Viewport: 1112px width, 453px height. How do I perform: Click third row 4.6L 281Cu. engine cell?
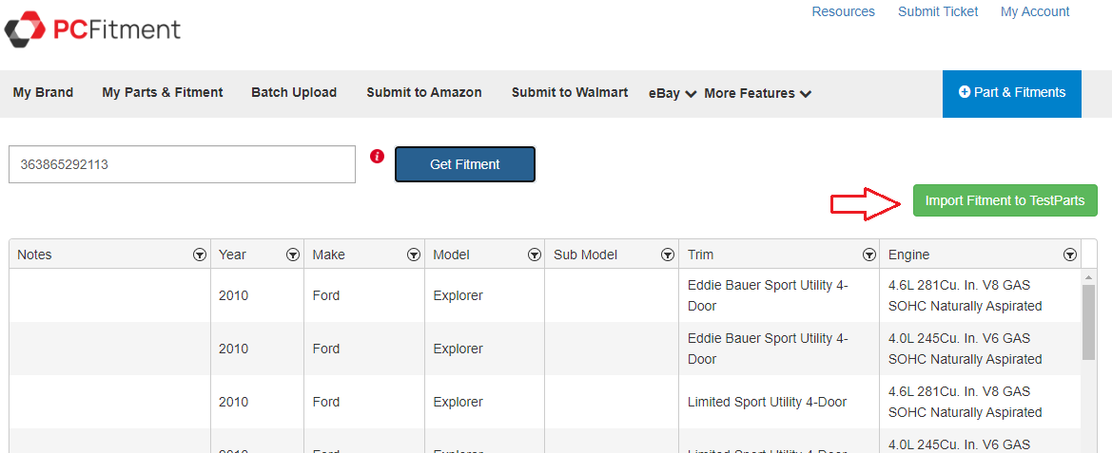pos(981,402)
